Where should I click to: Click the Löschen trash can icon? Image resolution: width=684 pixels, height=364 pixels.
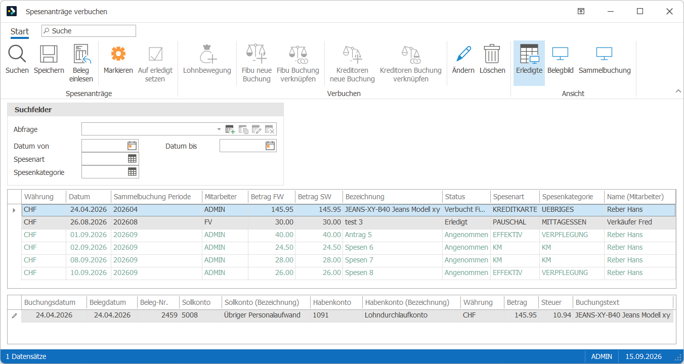tap(492, 54)
